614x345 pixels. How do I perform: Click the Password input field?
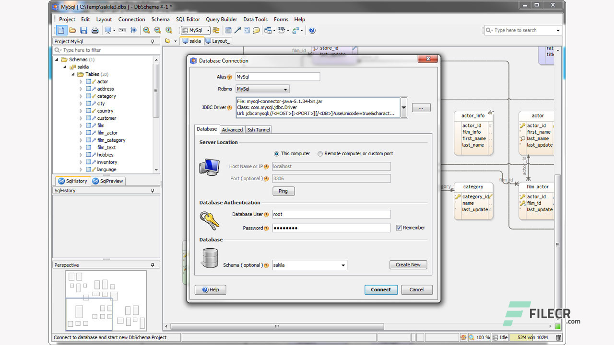tap(331, 228)
